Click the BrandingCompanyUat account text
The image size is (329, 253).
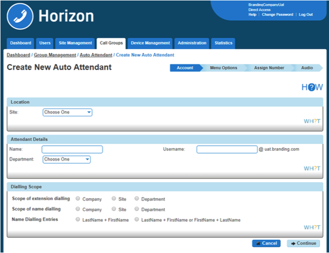pos(266,5)
